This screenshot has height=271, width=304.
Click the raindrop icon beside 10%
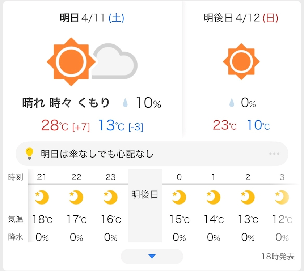126,104
